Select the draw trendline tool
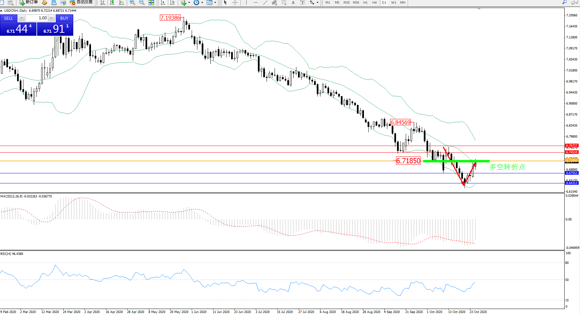The height and width of the screenshot is (315, 580). [x=265, y=3]
